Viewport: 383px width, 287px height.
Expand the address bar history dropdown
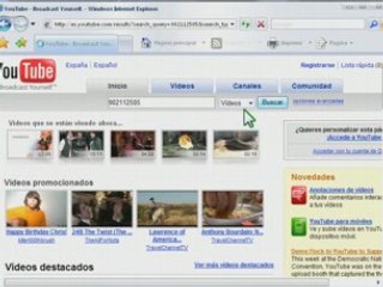coord(232,24)
